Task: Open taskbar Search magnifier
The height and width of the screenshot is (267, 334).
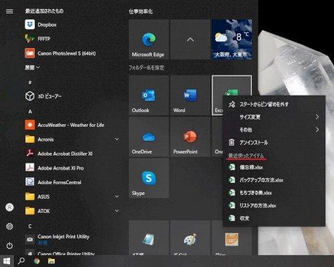Action: pos(21,261)
